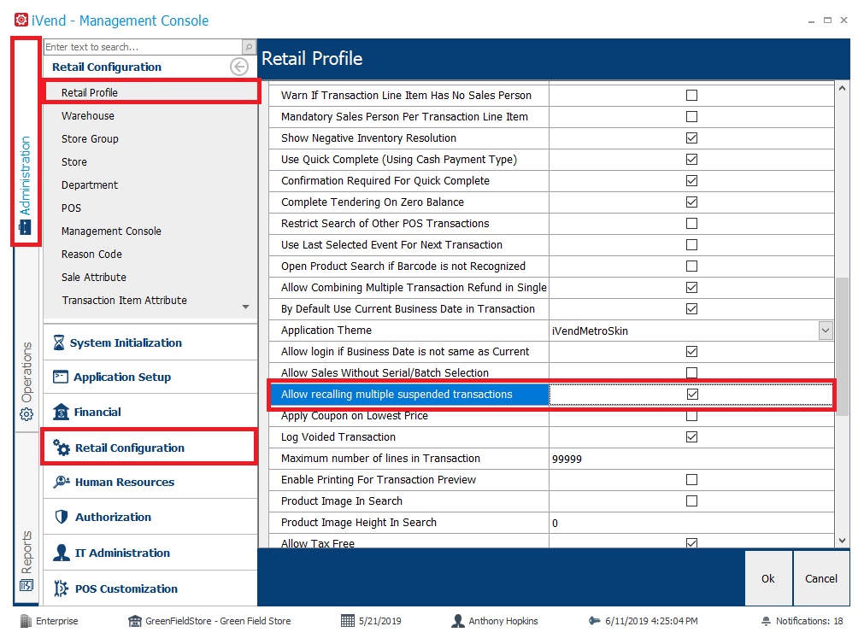864x644 pixels.
Task: Click the key icon beside 6/11/2019 timestamp
Action: coord(595,621)
